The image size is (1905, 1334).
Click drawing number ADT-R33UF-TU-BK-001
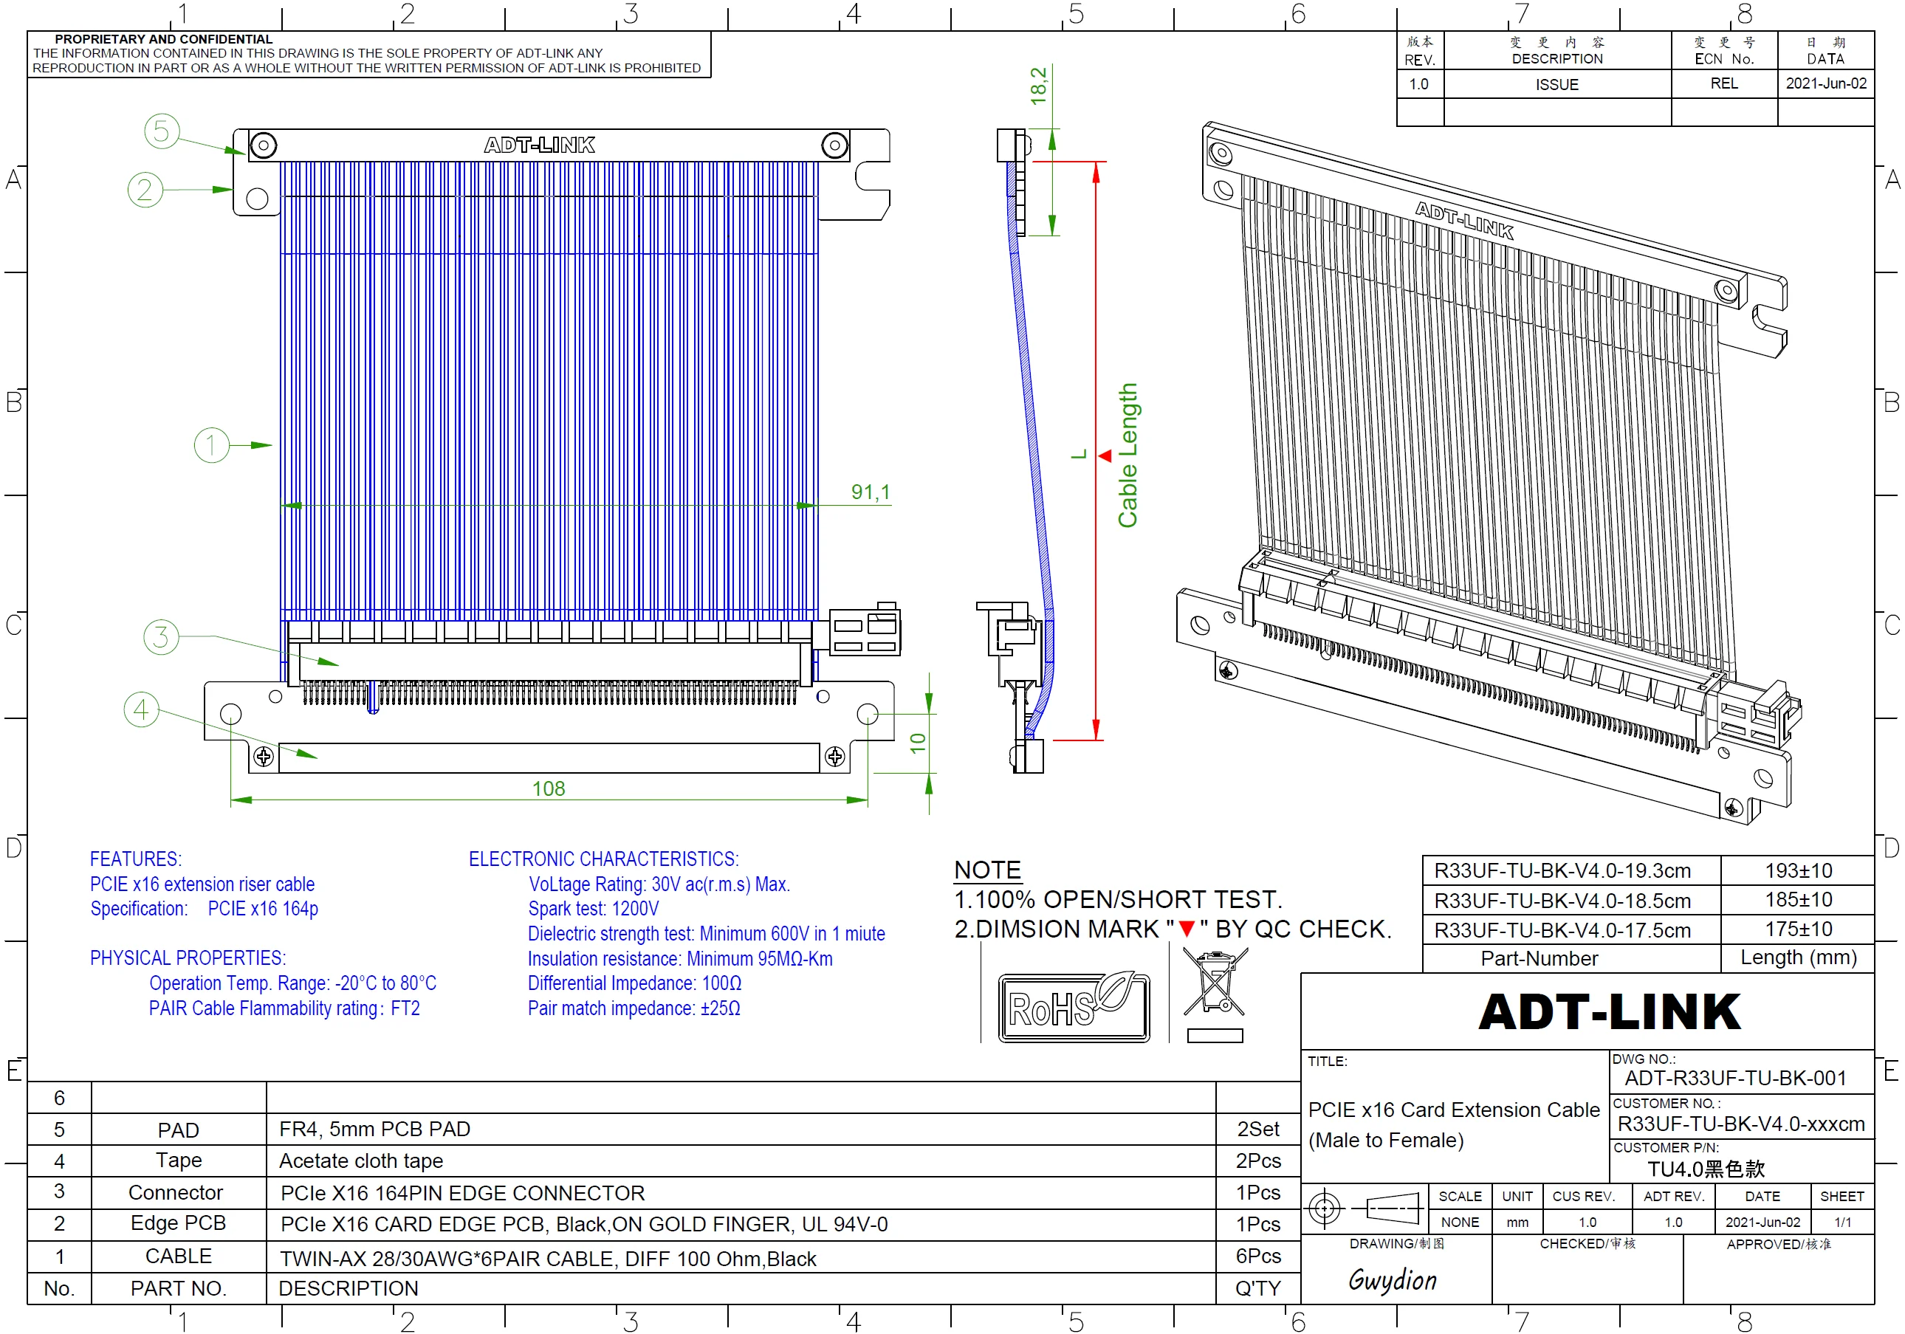point(1735,1078)
